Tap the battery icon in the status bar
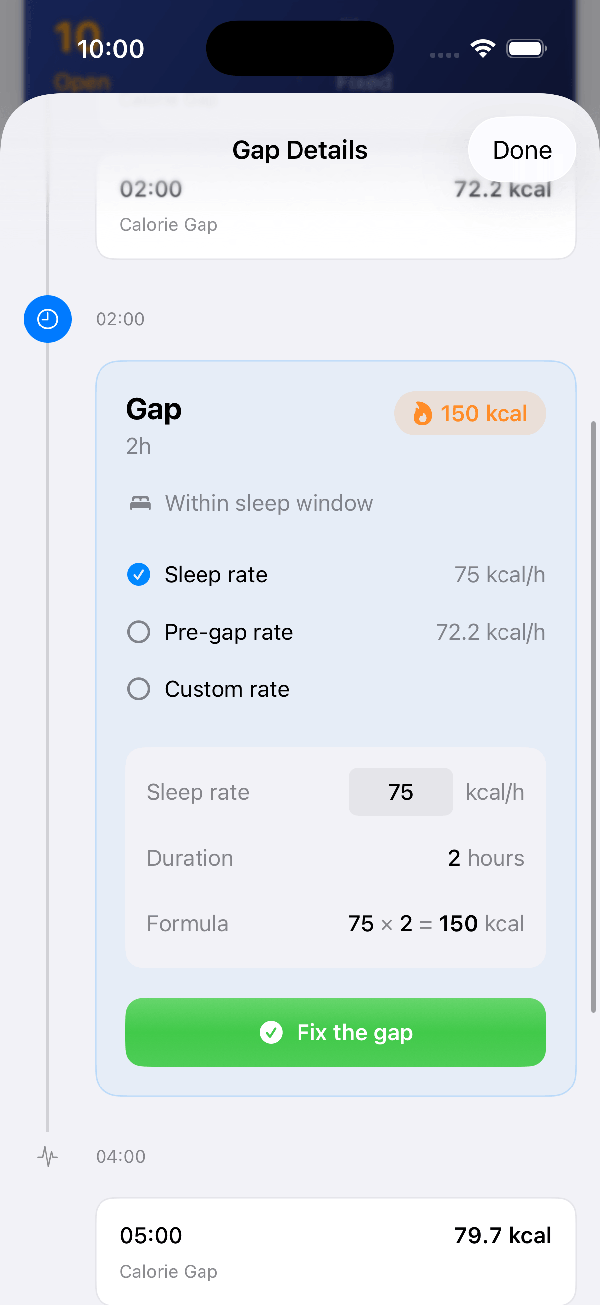600x1305 pixels. (x=525, y=49)
